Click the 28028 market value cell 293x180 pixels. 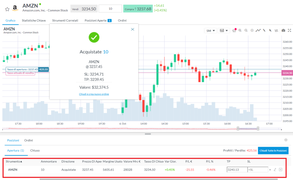tap(128, 169)
